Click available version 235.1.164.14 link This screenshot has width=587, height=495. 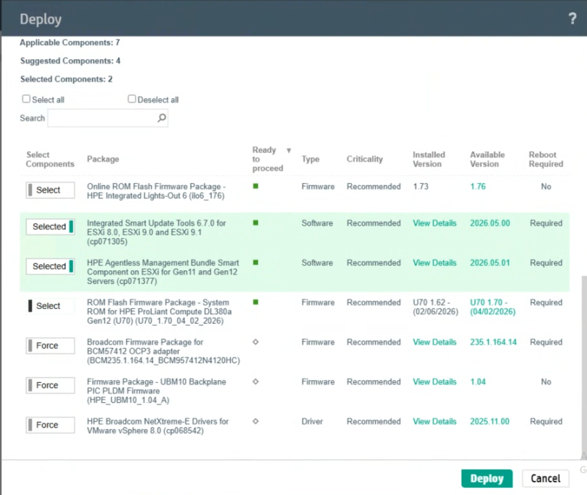493,342
